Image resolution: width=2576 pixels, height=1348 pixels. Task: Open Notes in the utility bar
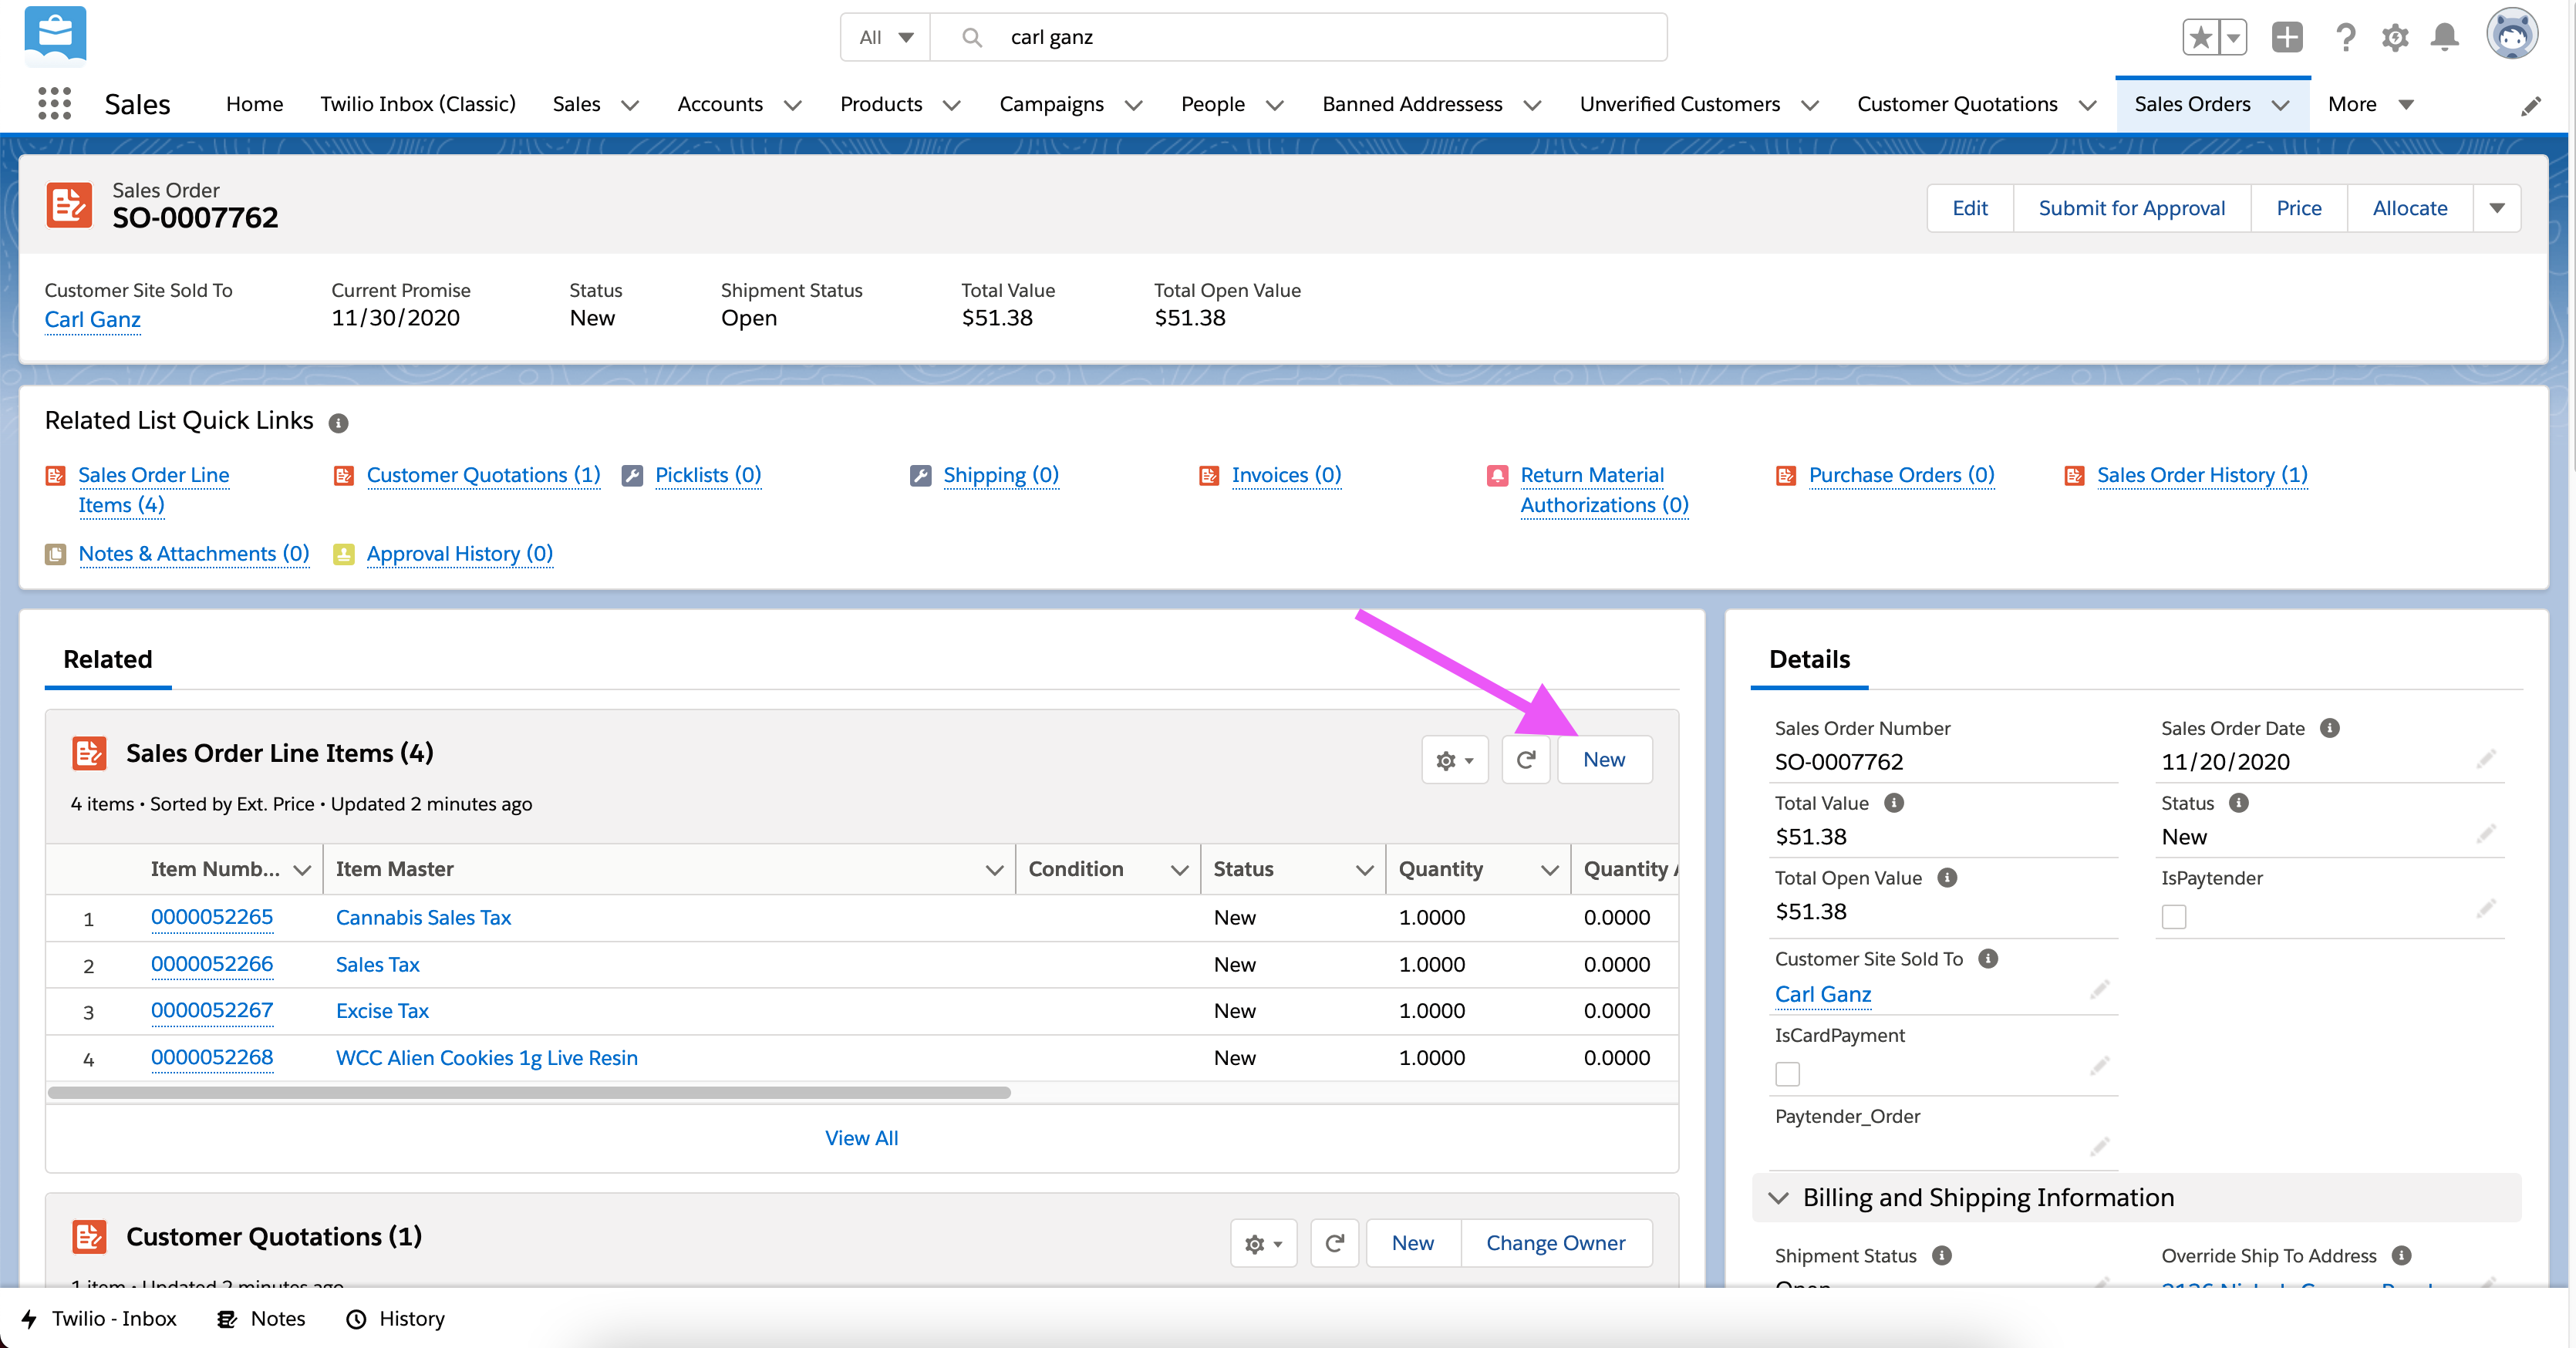point(262,1319)
